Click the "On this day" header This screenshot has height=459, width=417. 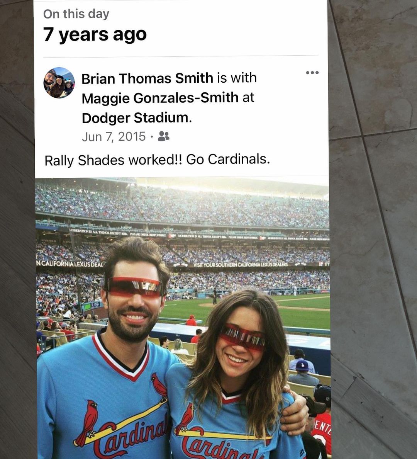(76, 14)
